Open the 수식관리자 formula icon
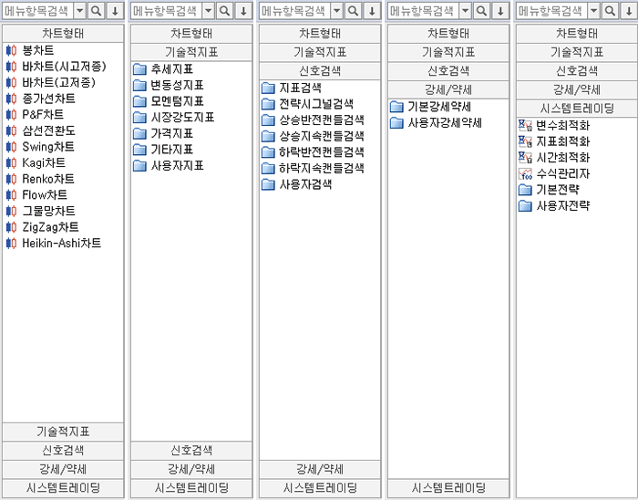Viewport: 638px width, 500px height. 525,174
